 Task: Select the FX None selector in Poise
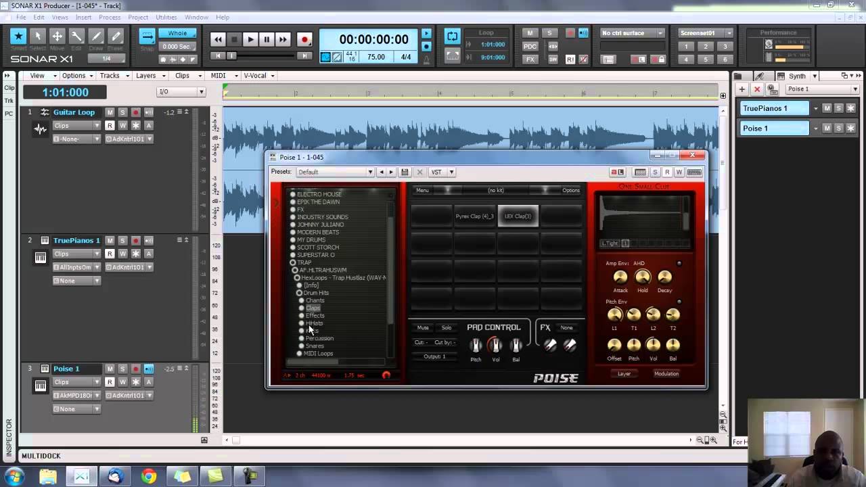[566, 327]
